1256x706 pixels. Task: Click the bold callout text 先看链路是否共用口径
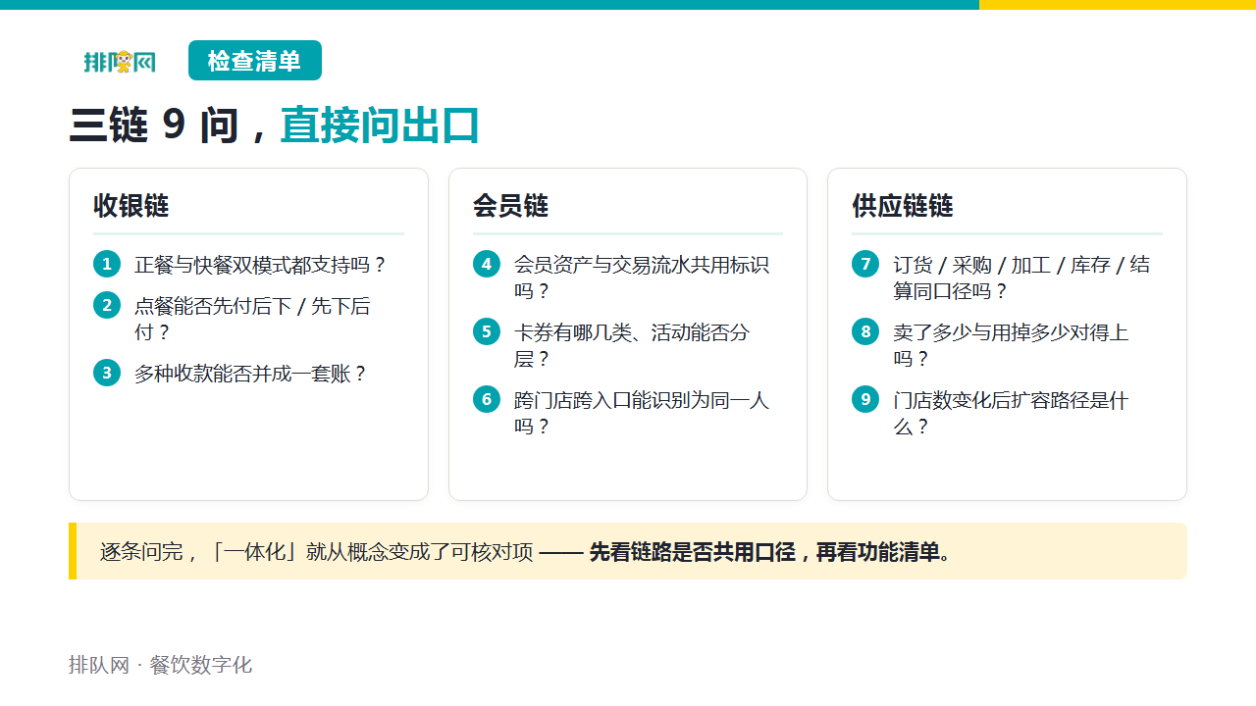point(692,551)
